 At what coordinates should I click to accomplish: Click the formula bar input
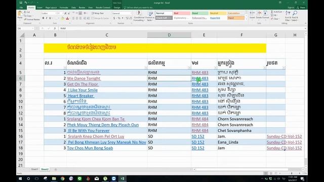pos(181,28)
